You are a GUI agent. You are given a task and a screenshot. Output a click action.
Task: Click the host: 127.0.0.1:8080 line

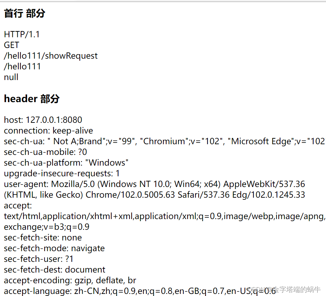[43, 120]
